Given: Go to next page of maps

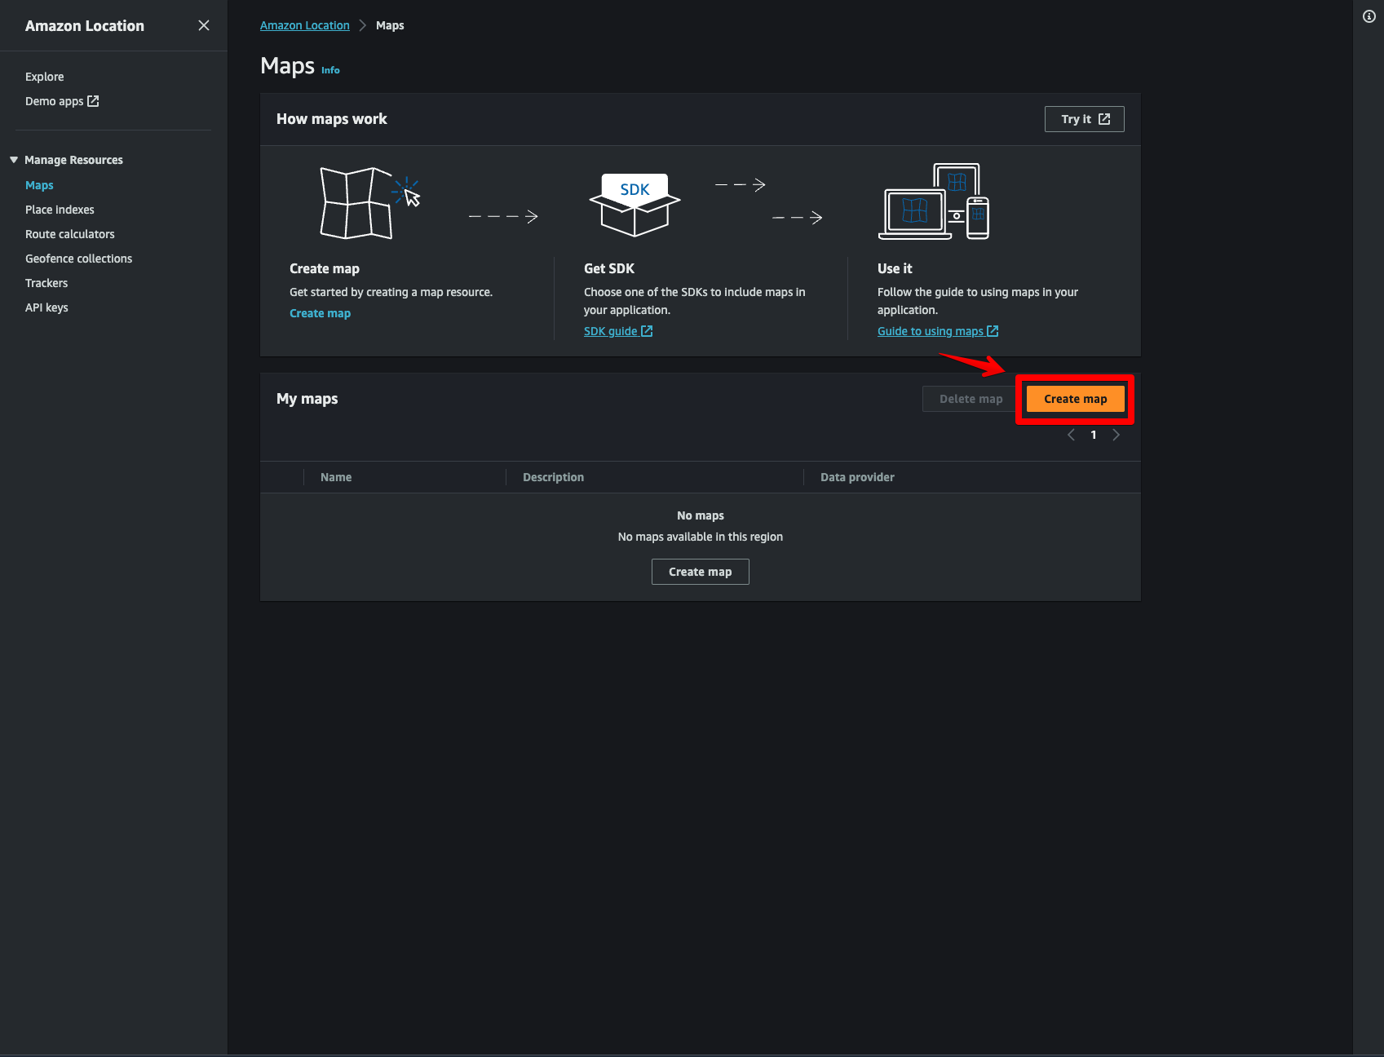Looking at the screenshot, I should (1116, 435).
